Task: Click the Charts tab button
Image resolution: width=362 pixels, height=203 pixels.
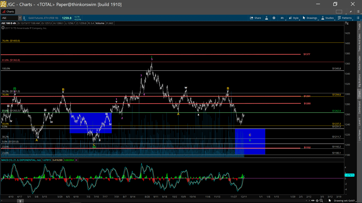Action: coord(8,12)
